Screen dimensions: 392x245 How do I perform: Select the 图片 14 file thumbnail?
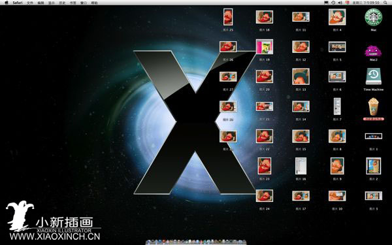(301, 106)
